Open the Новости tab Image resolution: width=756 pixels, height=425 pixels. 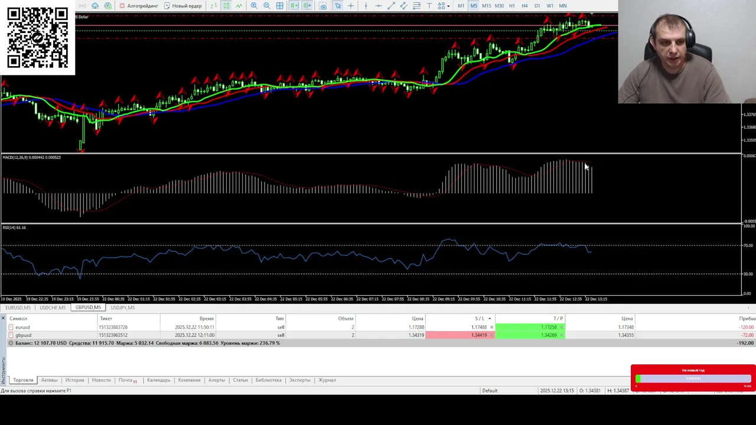click(101, 380)
